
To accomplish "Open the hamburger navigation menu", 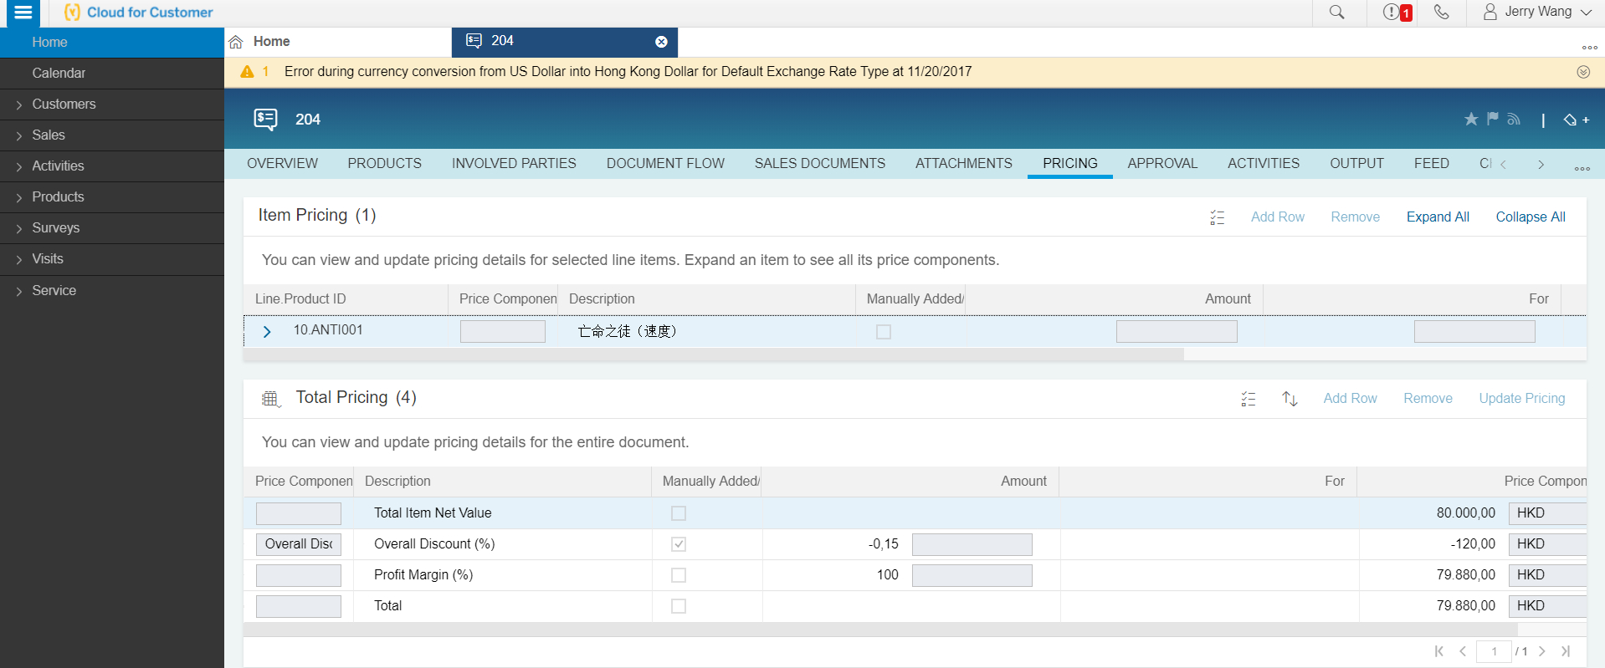I will click(23, 13).
